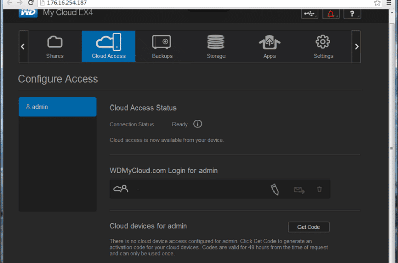Viewport: 398px width, 263px height.
Task: Open the USB devices icon in header
Action: (309, 14)
